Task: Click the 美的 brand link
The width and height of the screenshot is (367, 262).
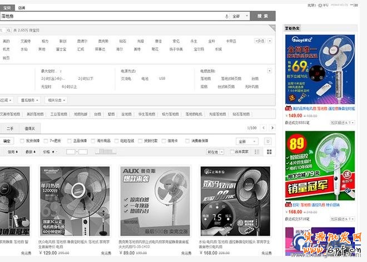Action: (x=6, y=41)
